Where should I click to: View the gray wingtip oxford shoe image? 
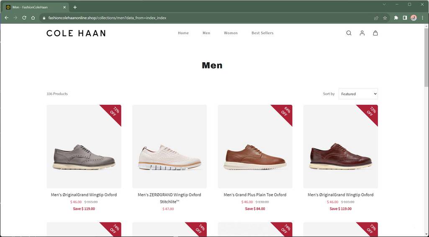tap(84, 146)
